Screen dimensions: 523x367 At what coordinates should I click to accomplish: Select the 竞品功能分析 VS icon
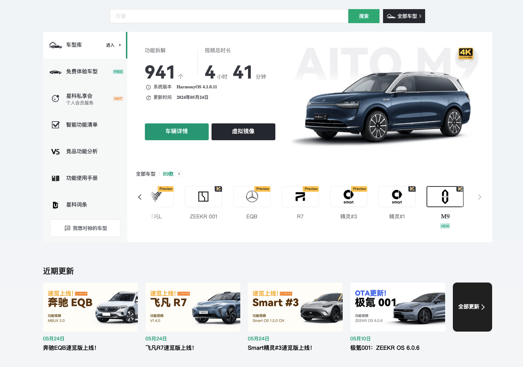tap(56, 151)
